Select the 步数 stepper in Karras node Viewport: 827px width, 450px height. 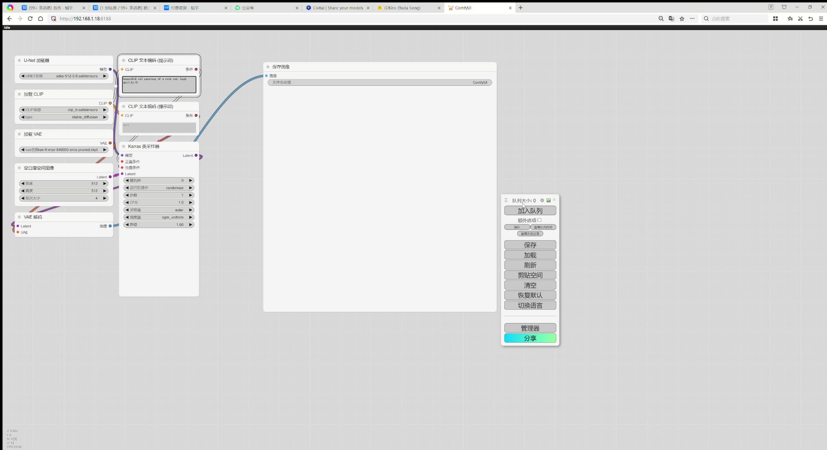pos(158,195)
